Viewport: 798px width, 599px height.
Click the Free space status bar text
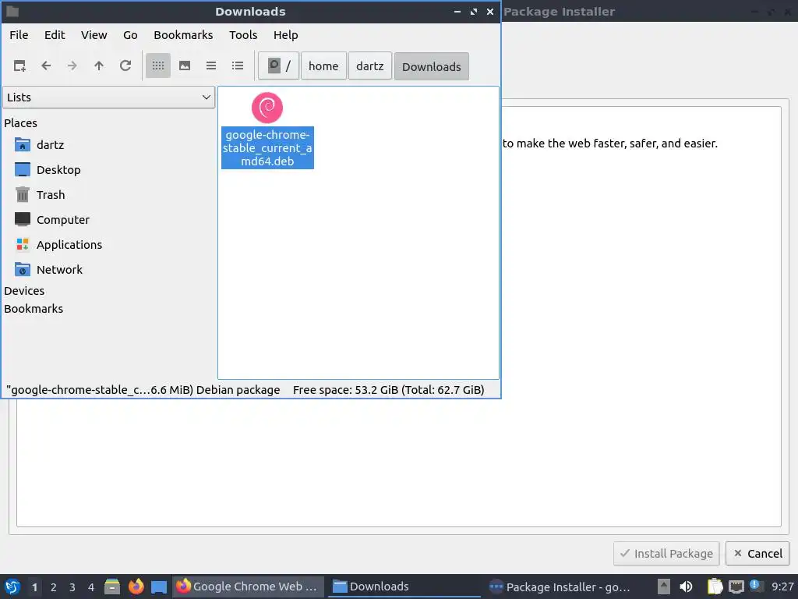tap(388, 390)
